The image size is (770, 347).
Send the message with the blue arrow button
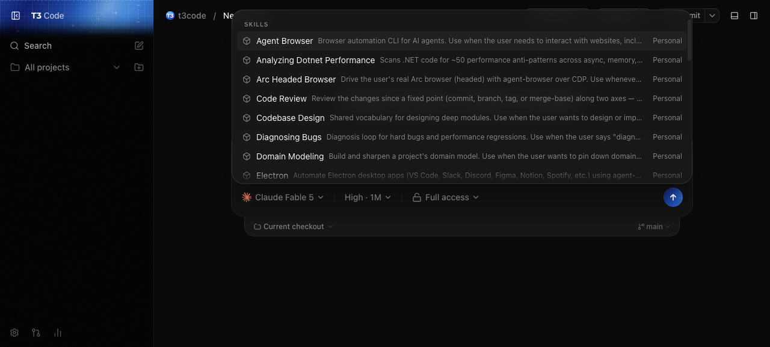(673, 197)
